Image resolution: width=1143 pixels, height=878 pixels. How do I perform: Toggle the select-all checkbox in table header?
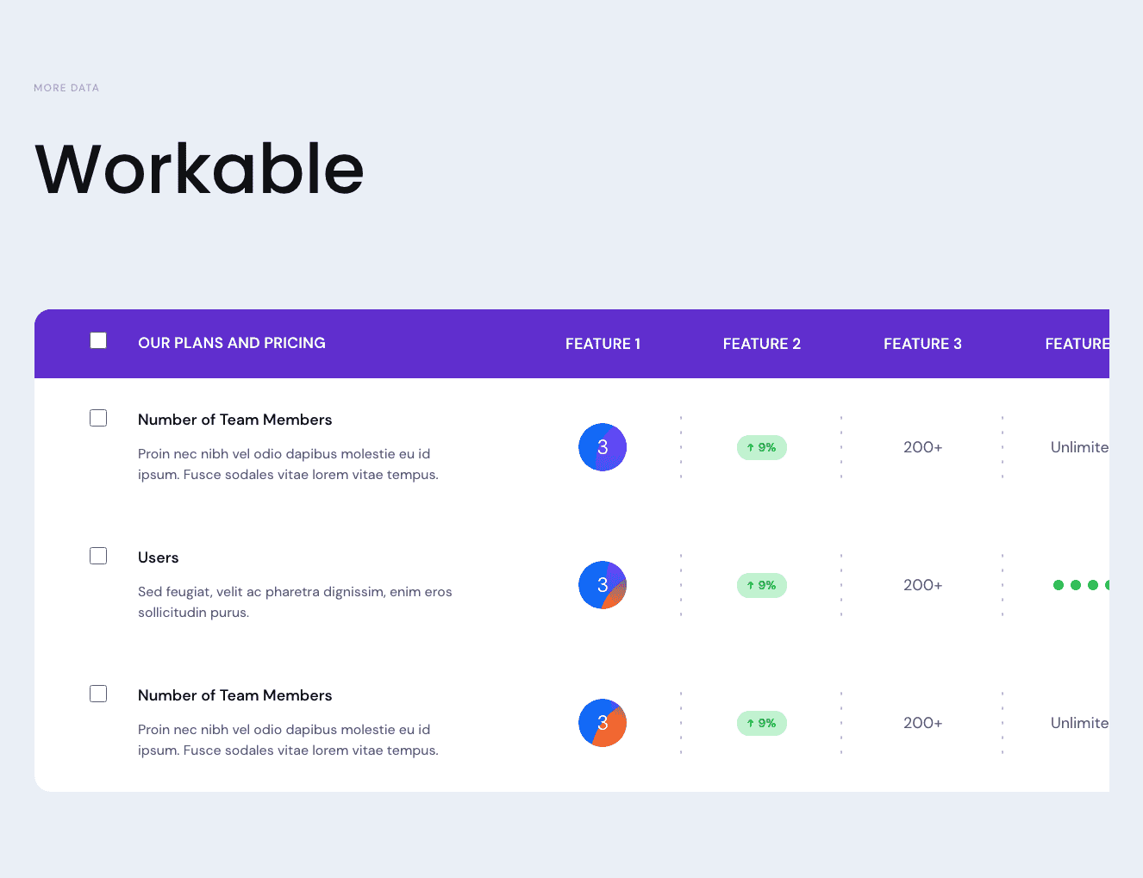point(98,340)
